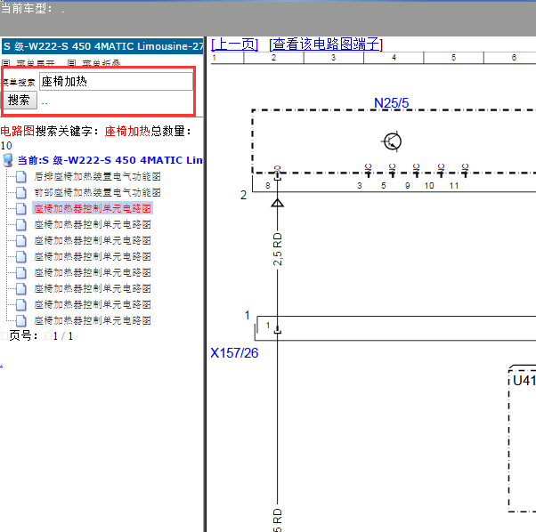Open the 查看该电路图端子 link

point(326,44)
